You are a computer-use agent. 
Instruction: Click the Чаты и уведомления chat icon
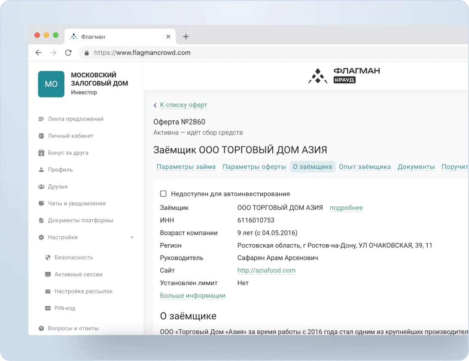(x=41, y=203)
